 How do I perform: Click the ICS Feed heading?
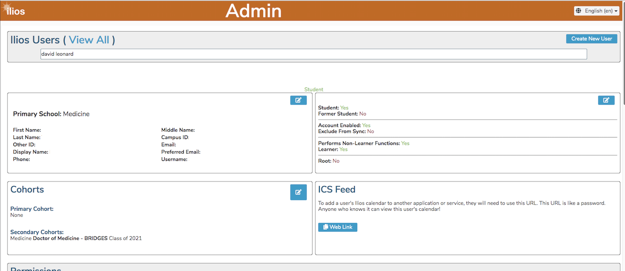[337, 189]
